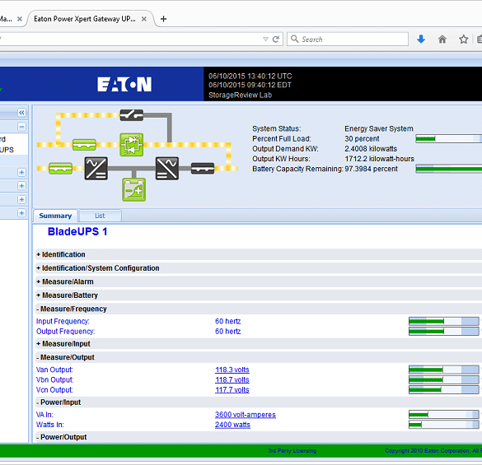The width and height of the screenshot is (482, 465).
Task: Open the 118.7 volts Vbn Output link
Action: [232, 379]
